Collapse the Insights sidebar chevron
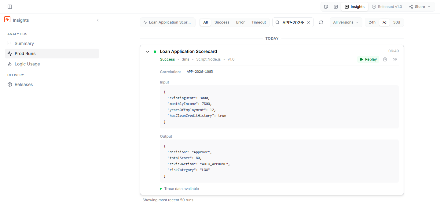This screenshot has height=208, width=440. pos(98,20)
